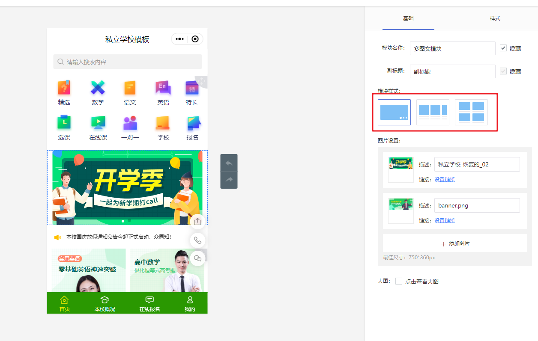
Task: Click description field containing 私立学校-恢复的_02
Action: click(477, 164)
